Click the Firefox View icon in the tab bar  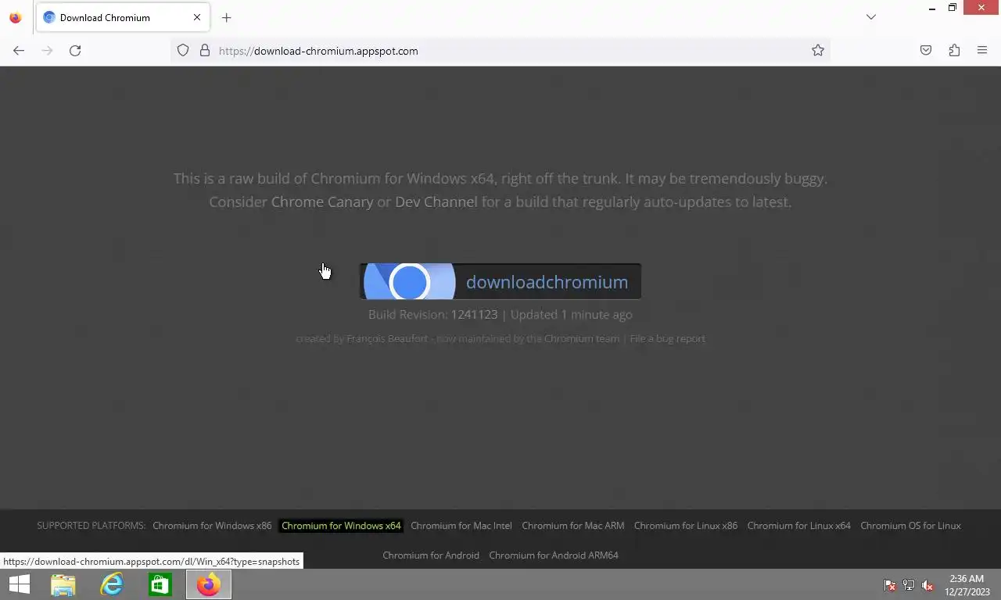click(x=15, y=17)
